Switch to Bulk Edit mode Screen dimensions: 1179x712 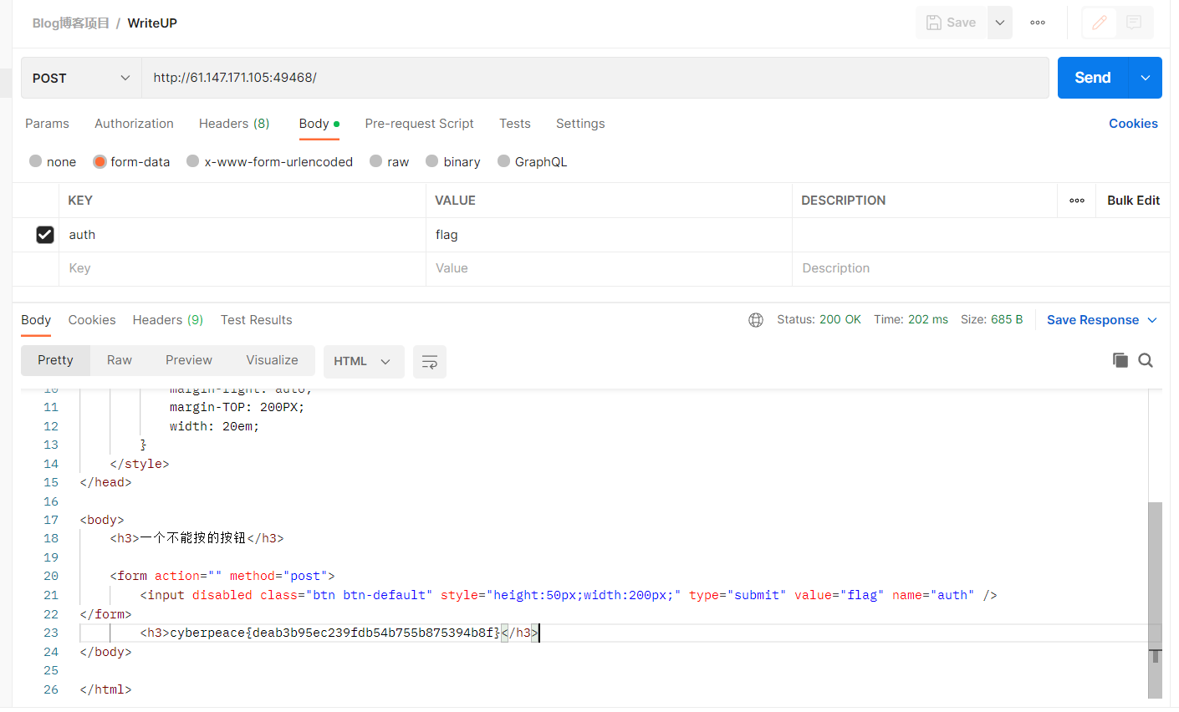click(1133, 201)
